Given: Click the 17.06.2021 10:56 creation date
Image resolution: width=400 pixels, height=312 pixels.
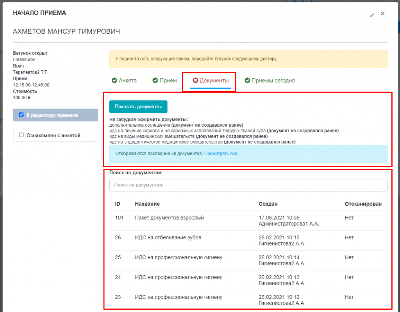Looking at the screenshot, I should (x=279, y=218).
